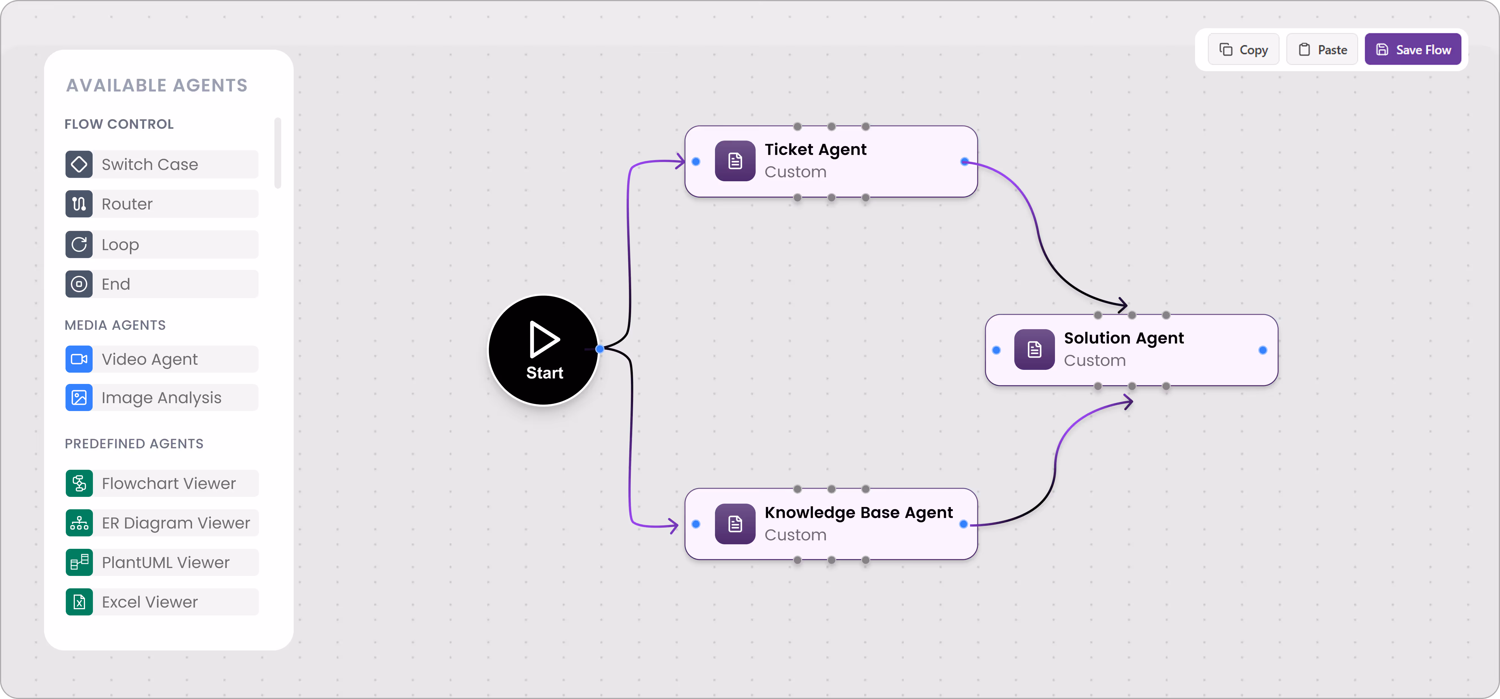Image resolution: width=1500 pixels, height=699 pixels.
Task: Click the Start node's blue output connector
Action: click(600, 349)
